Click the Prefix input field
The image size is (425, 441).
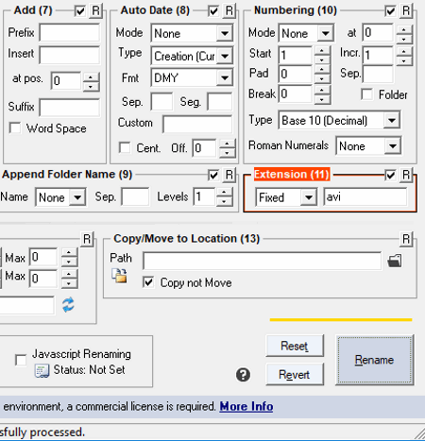pos(70,33)
